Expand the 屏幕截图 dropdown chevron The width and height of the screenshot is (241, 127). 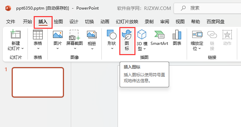coord(75,48)
